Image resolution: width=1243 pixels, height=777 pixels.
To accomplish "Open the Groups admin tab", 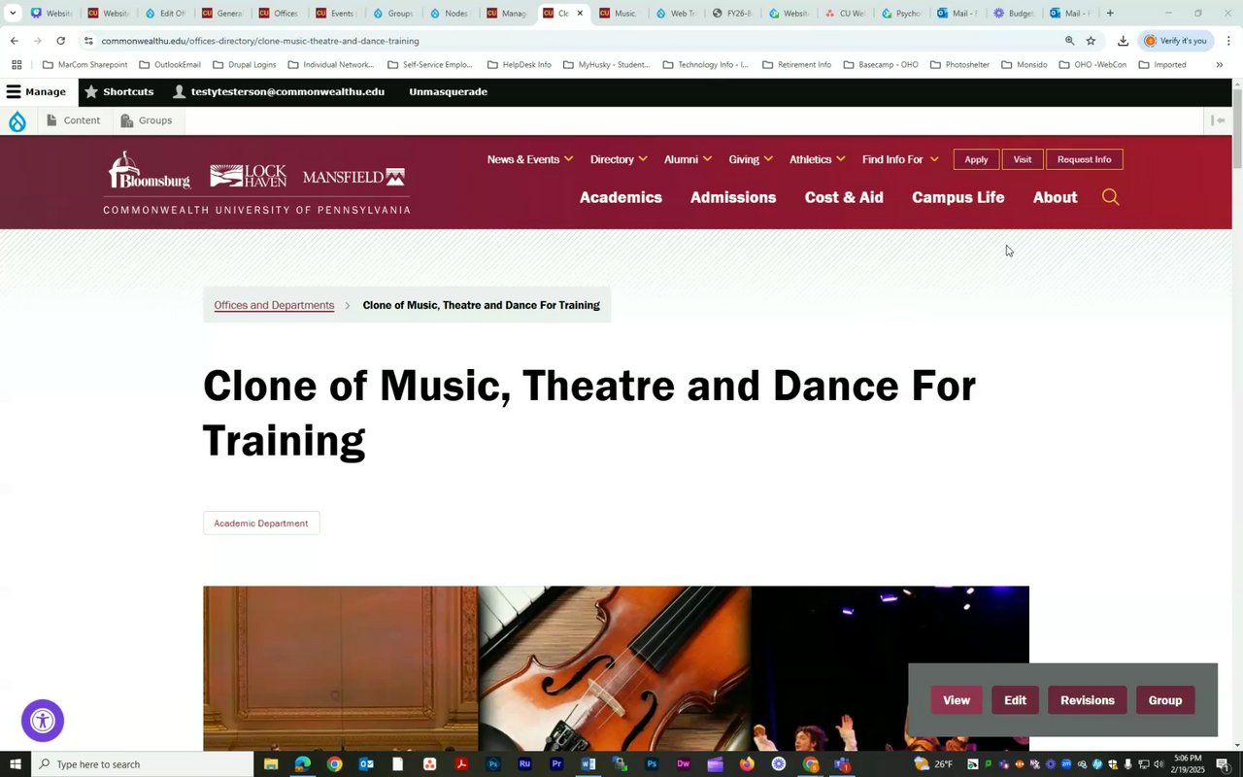I will tap(147, 120).
